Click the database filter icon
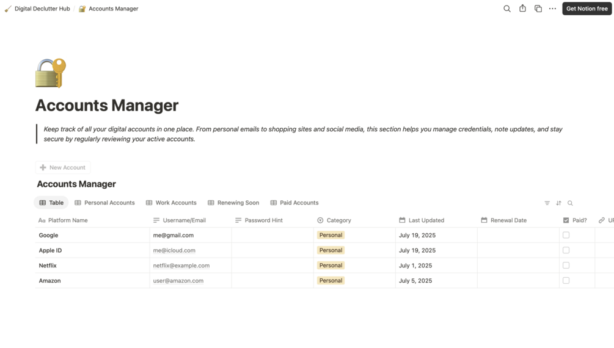Image resolution: width=614 pixels, height=348 pixels. [x=547, y=203]
